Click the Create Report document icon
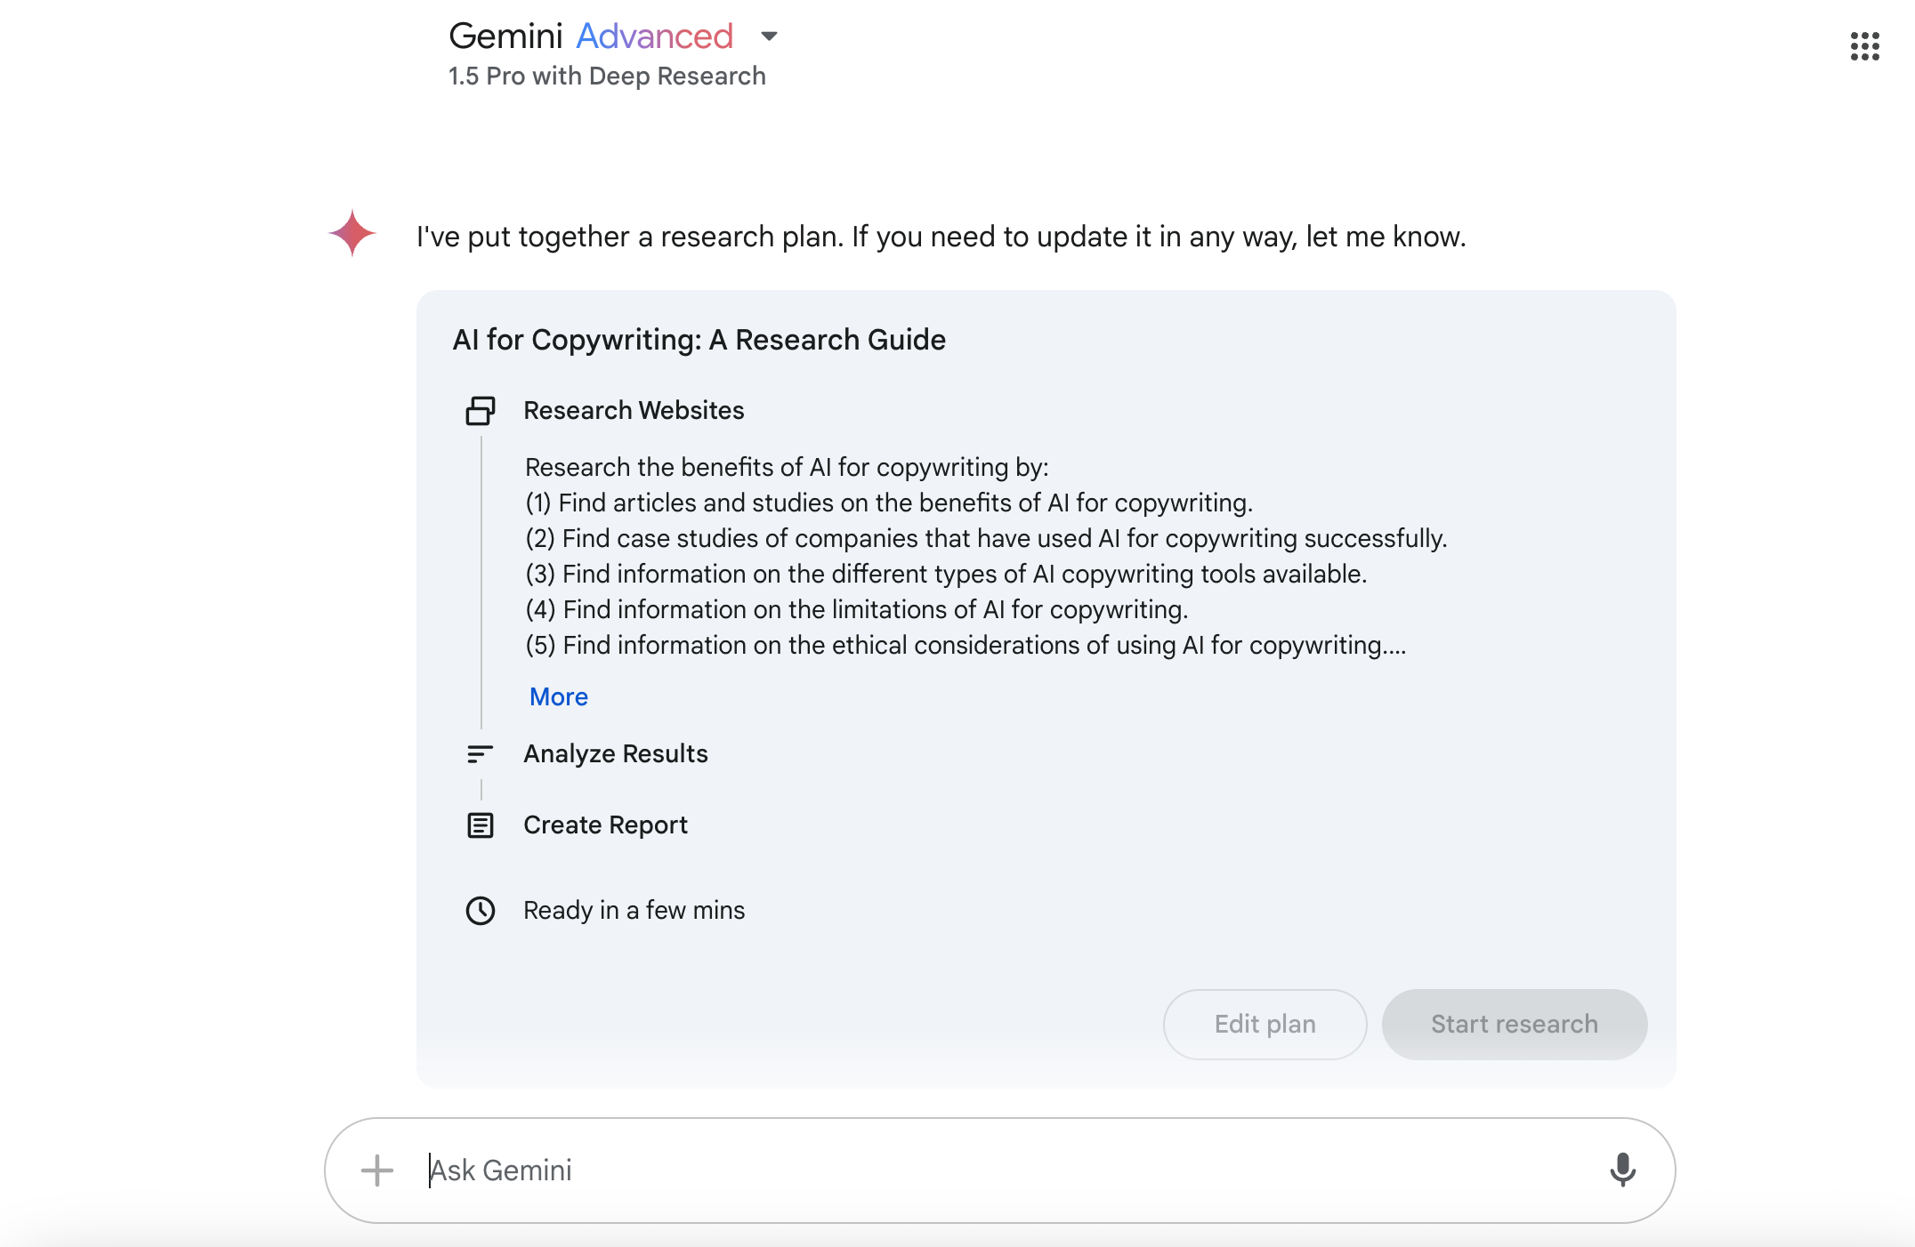The image size is (1915, 1247). [481, 825]
